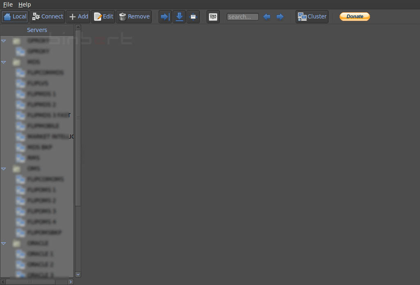Screen dimensions: 420x285
Task: Click the Connect button
Action: tap(48, 16)
